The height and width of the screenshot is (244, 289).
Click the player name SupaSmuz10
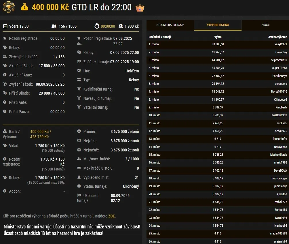(279, 60)
